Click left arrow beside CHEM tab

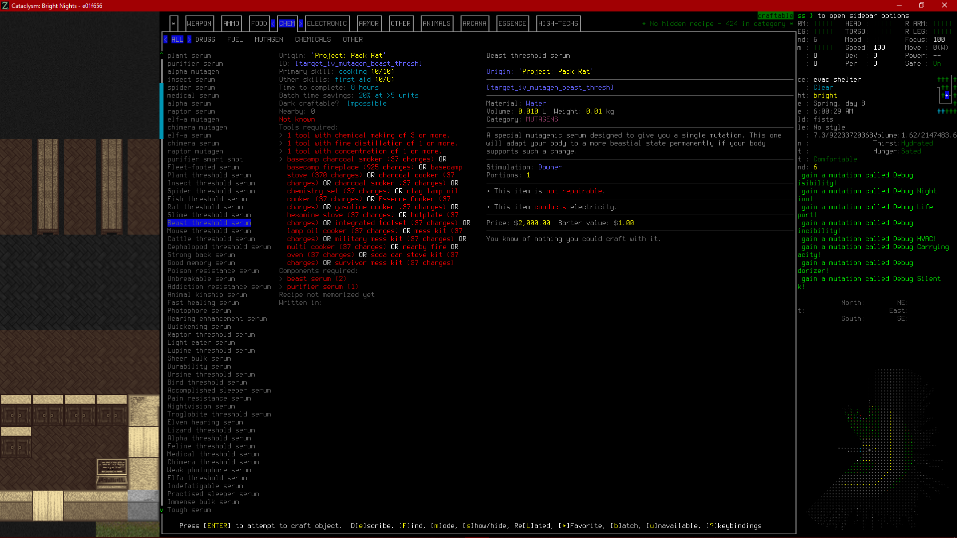pos(273,23)
